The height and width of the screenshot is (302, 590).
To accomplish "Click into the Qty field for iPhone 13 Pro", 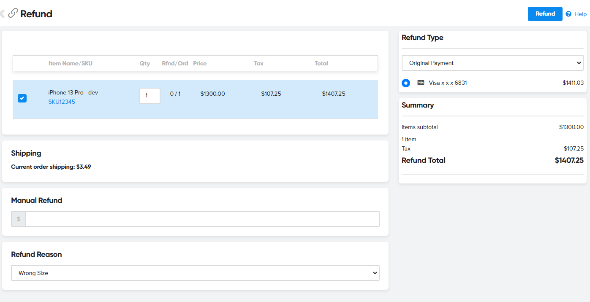I will 150,96.
